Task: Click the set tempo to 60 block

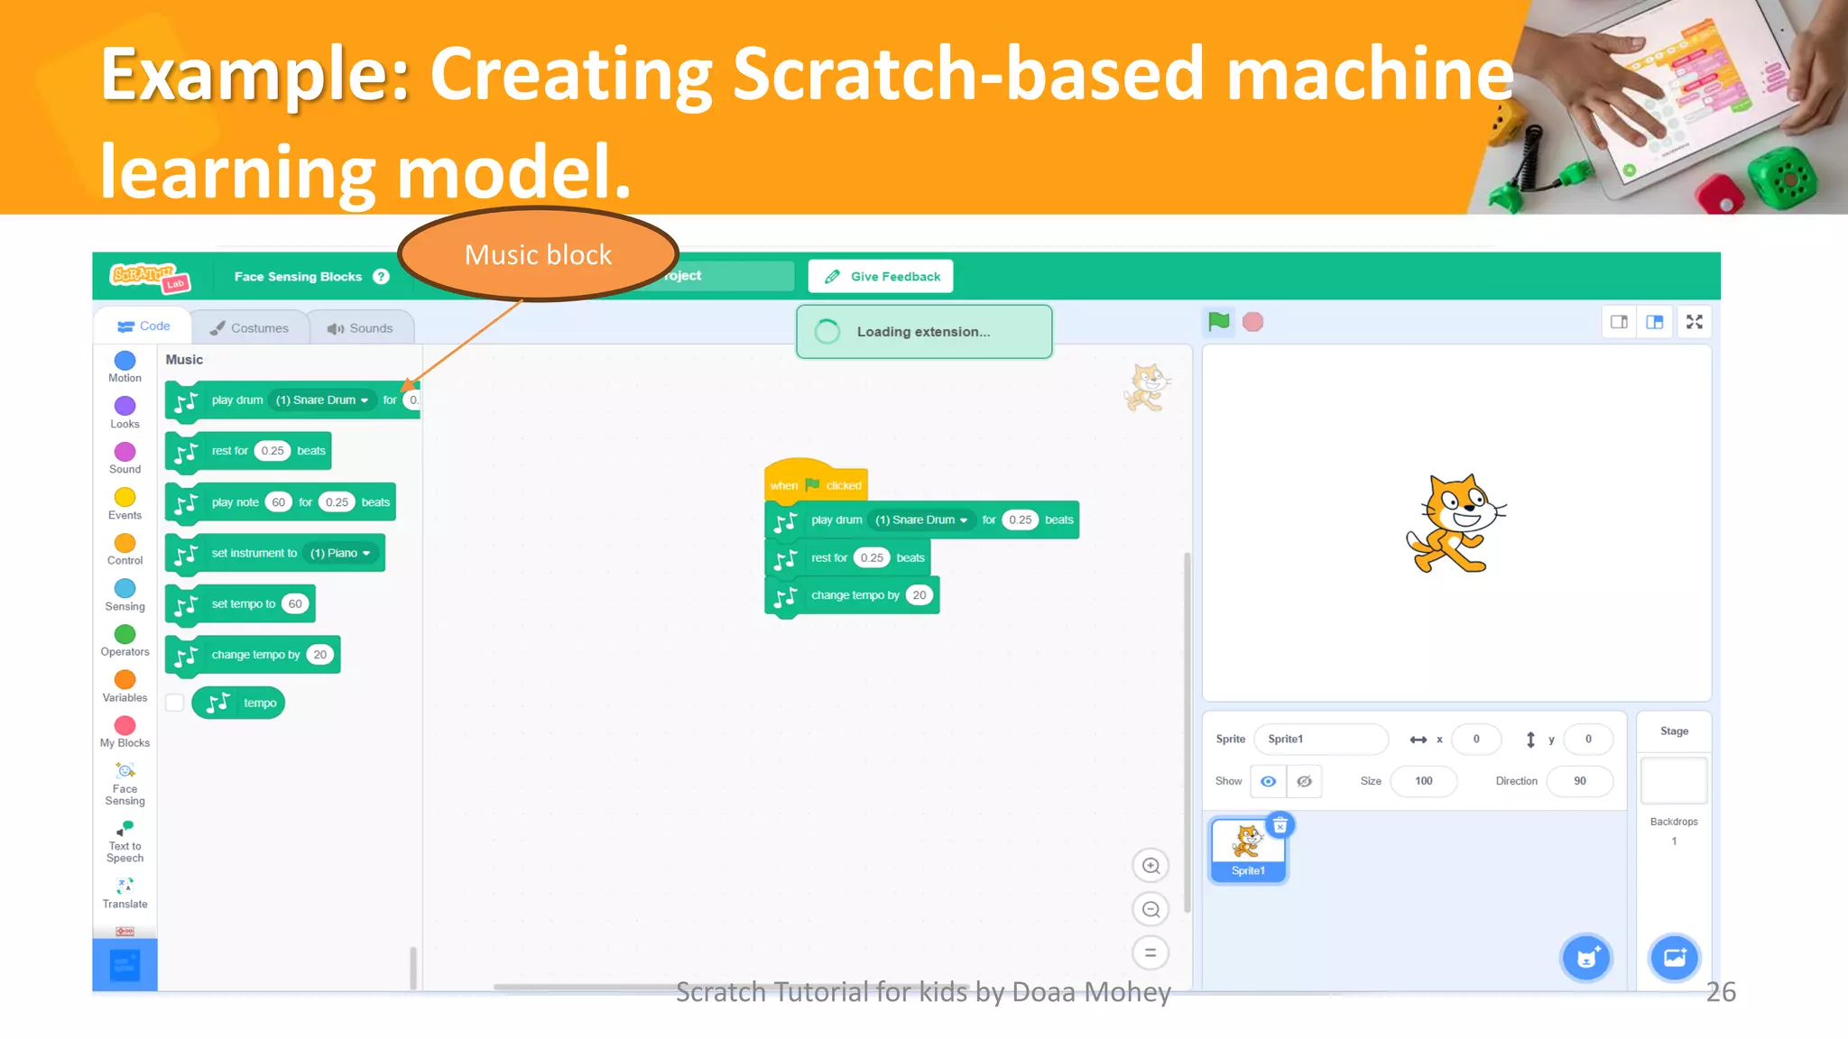Action: [240, 603]
